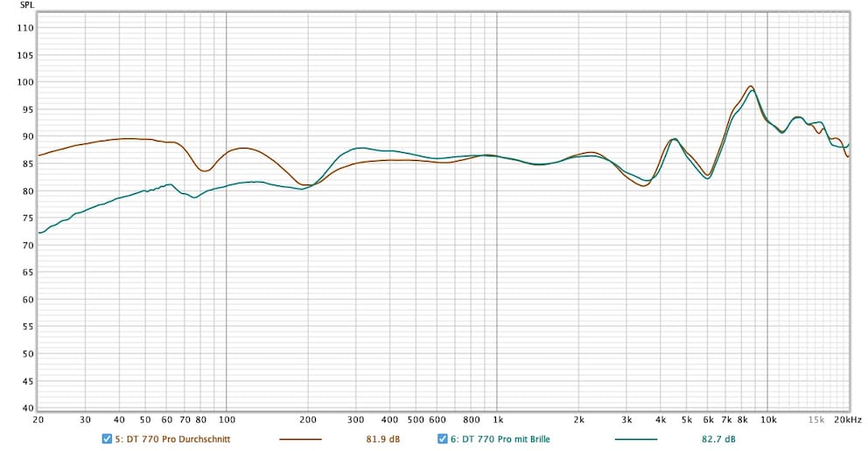
Task: Click the 100 frequency axis label
Action: (227, 420)
